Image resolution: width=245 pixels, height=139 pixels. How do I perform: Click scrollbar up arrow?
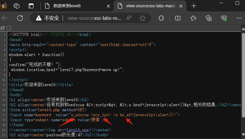click(x=243, y=29)
